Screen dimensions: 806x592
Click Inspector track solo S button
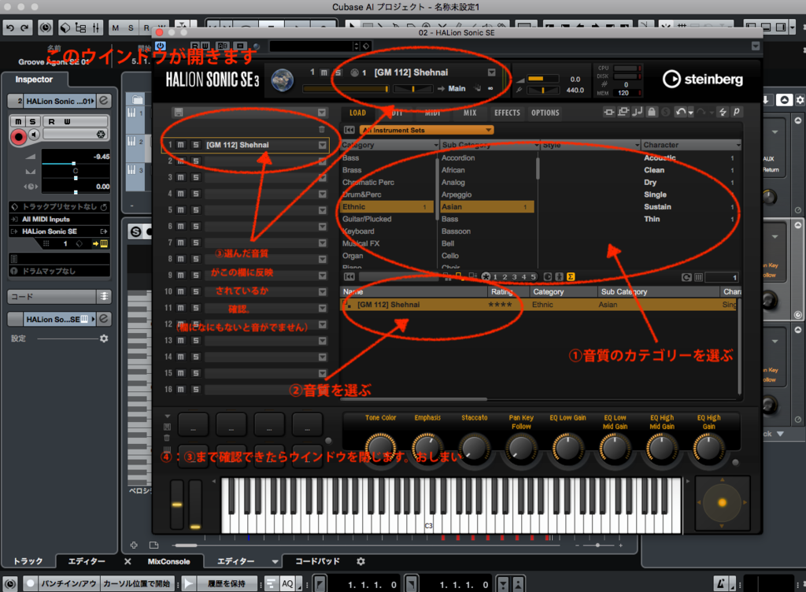click(33, 121)
